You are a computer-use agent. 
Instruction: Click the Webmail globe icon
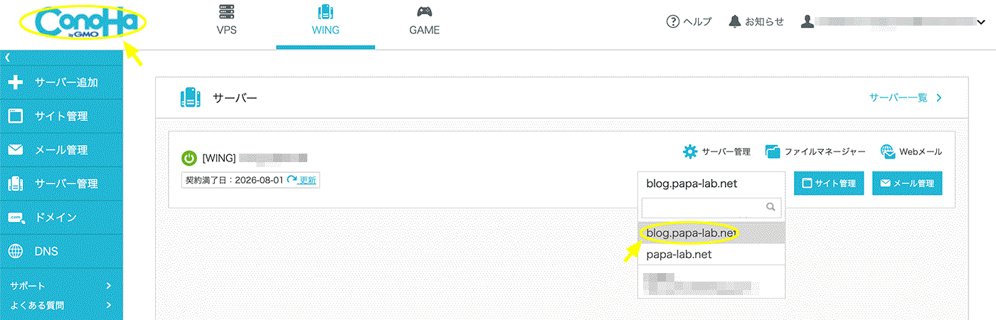pos(888,151)
